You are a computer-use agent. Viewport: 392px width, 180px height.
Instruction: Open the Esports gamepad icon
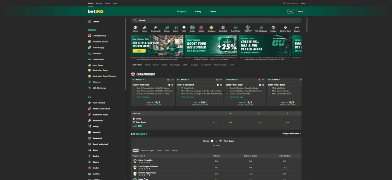297,29
